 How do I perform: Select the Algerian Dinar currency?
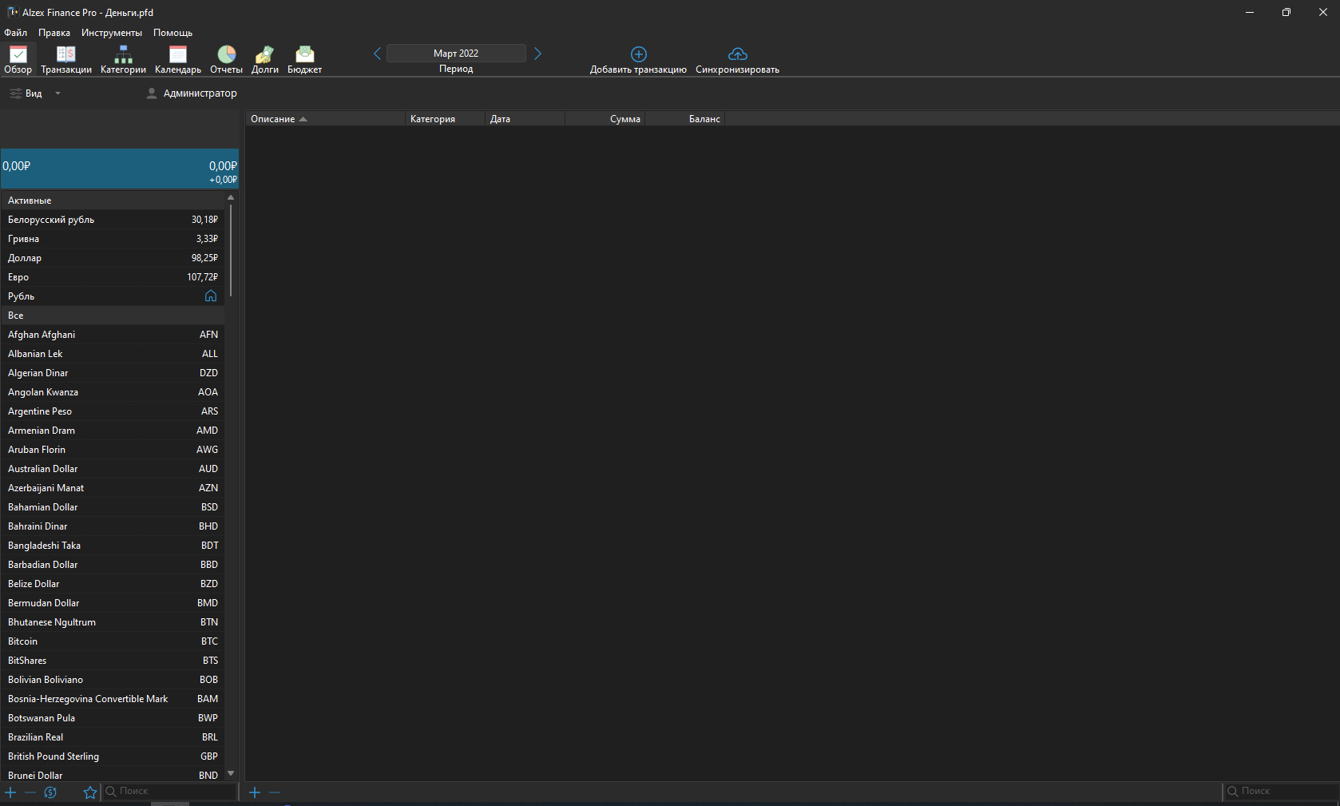click(112, 373)
